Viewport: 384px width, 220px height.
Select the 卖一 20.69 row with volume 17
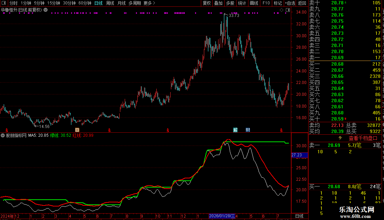click(345, 58)
